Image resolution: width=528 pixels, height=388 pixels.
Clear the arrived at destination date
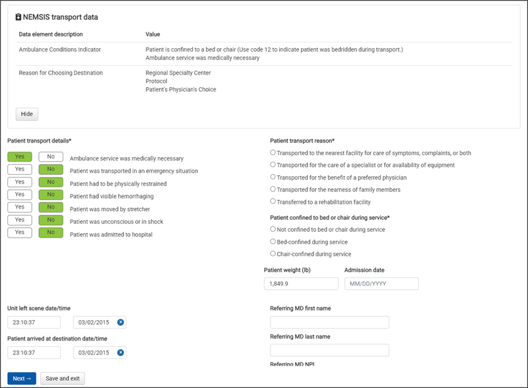pos(120,352)
